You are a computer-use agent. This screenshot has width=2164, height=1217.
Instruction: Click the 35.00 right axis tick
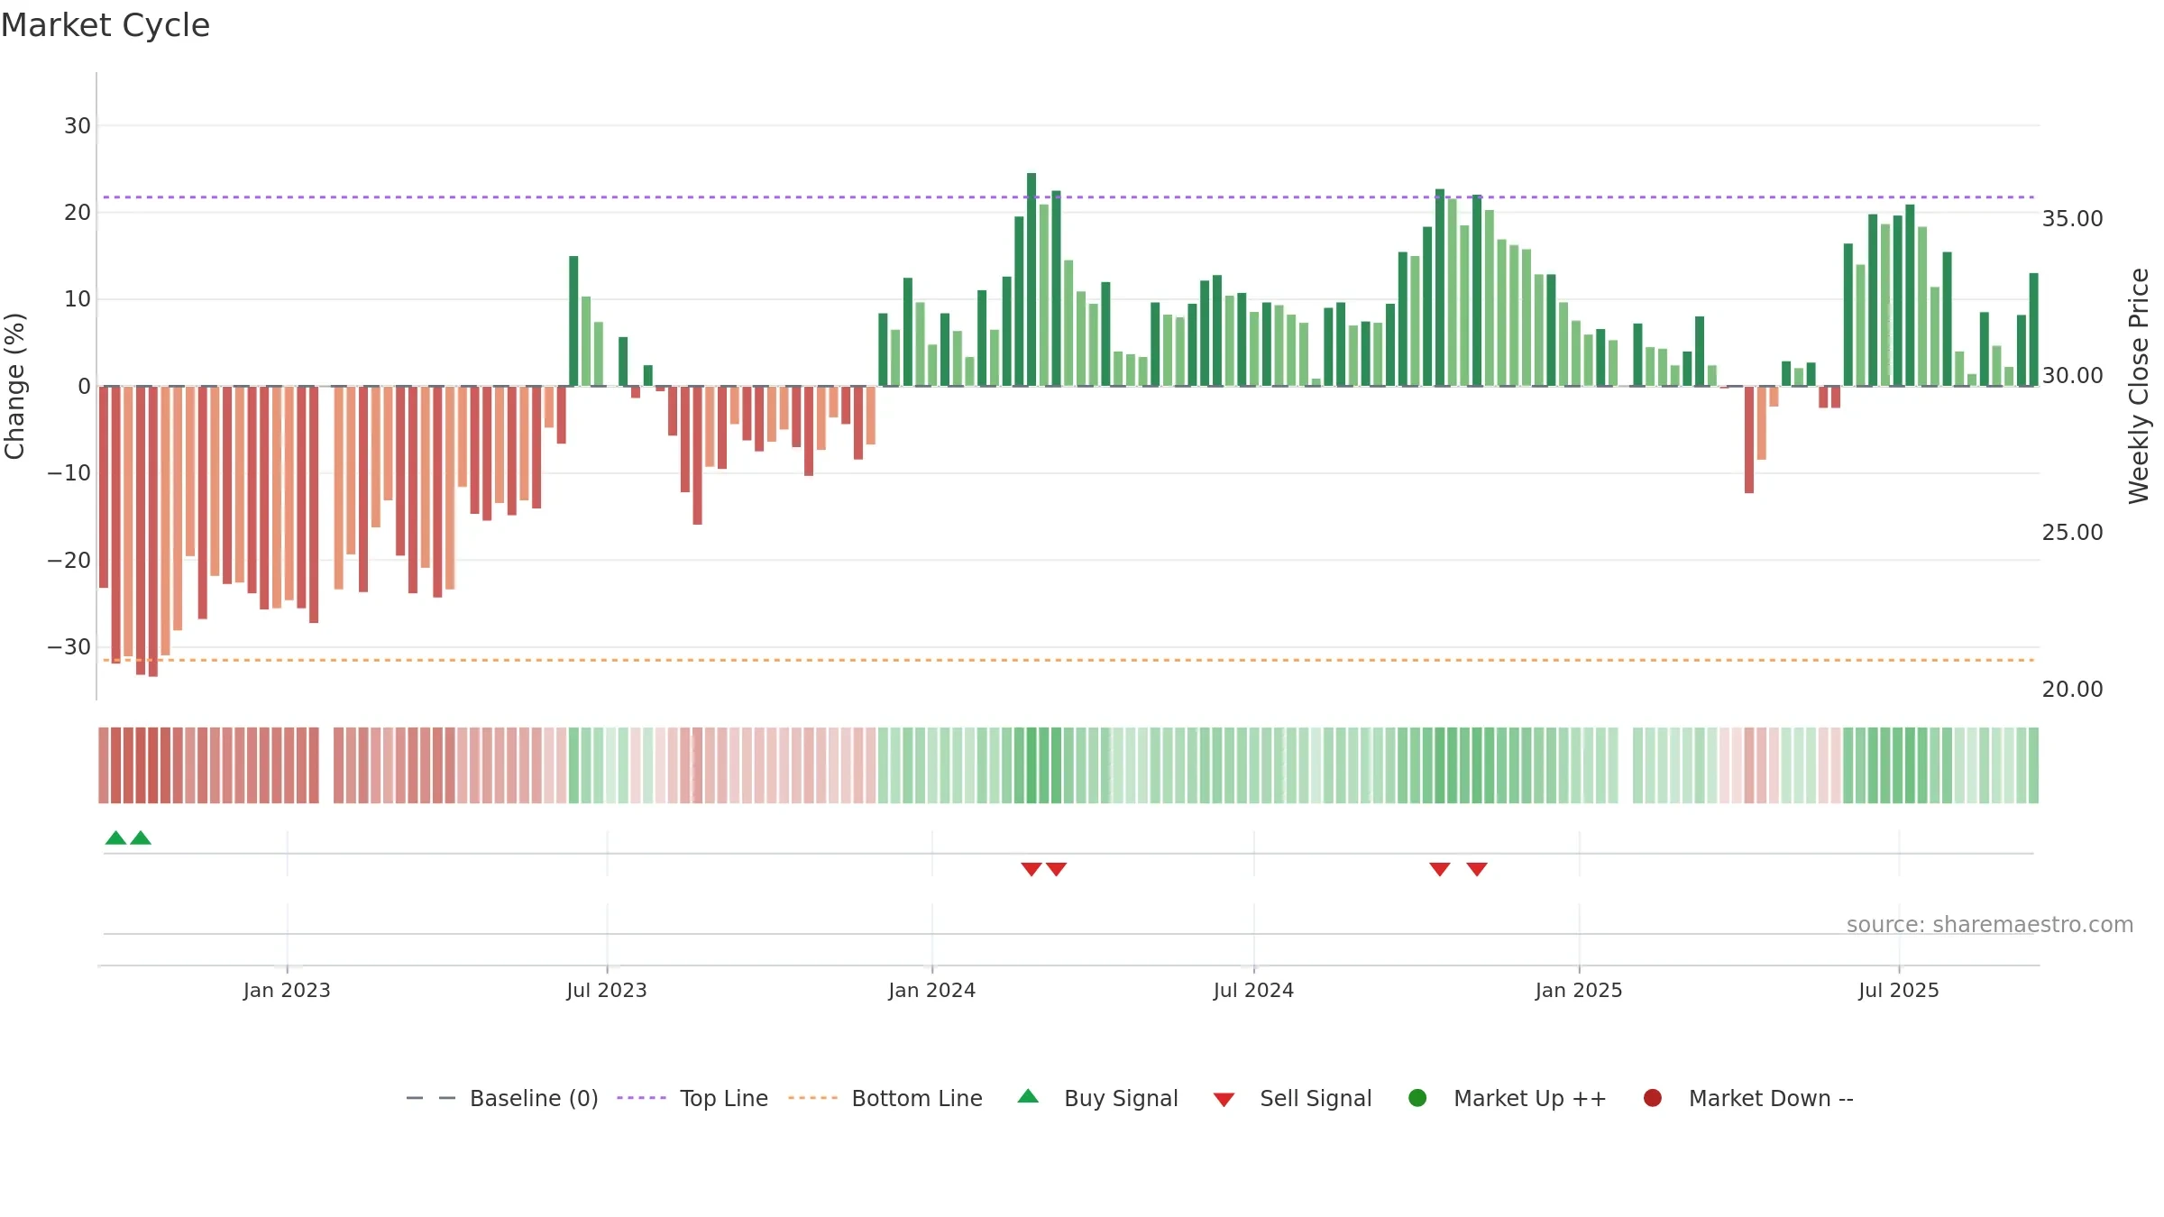point(2073,219)
